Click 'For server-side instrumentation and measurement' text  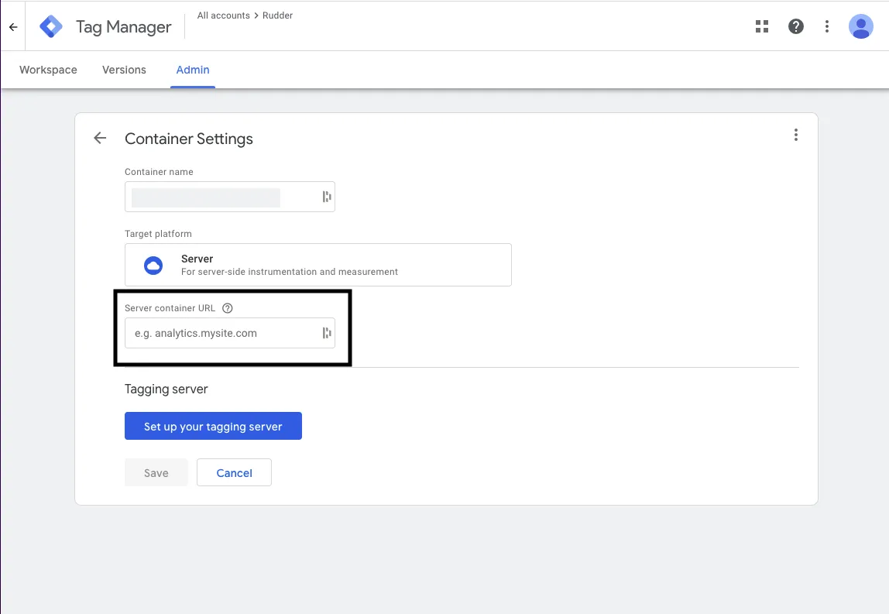point(289,272)
